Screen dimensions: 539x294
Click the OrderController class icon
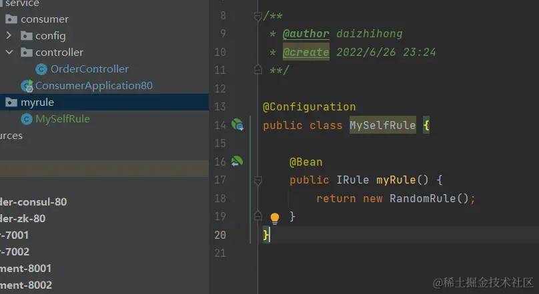(41, 69)
